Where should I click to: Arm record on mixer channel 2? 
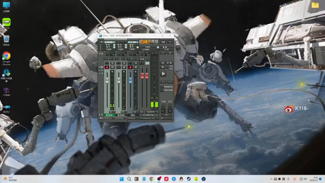pos(119,67)
